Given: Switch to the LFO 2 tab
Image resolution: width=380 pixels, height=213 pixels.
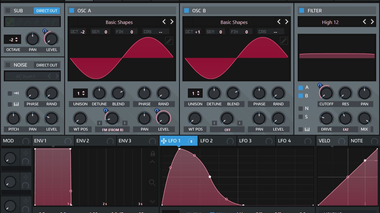Looking at the screenshot, I should click(218, 141).
